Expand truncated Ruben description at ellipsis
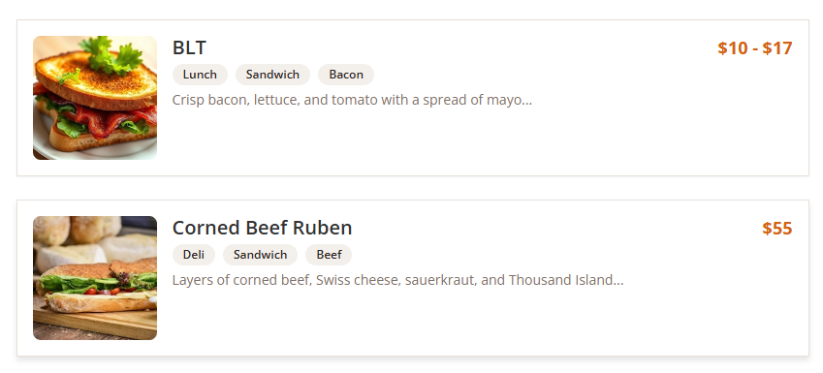The height and width of the screenshot is (373, 823). [618, 281]
